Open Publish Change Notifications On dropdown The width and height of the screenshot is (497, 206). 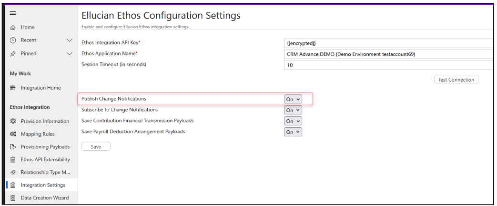point(293,99)
